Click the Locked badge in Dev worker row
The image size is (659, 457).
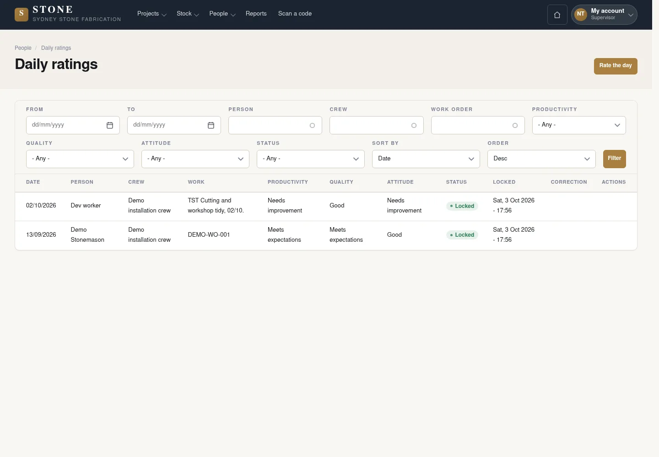click(462, 206)
